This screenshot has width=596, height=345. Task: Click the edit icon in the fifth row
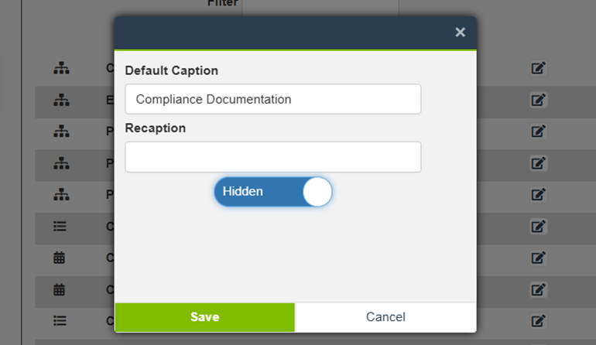pyautogui.click(x=539, y=195)
